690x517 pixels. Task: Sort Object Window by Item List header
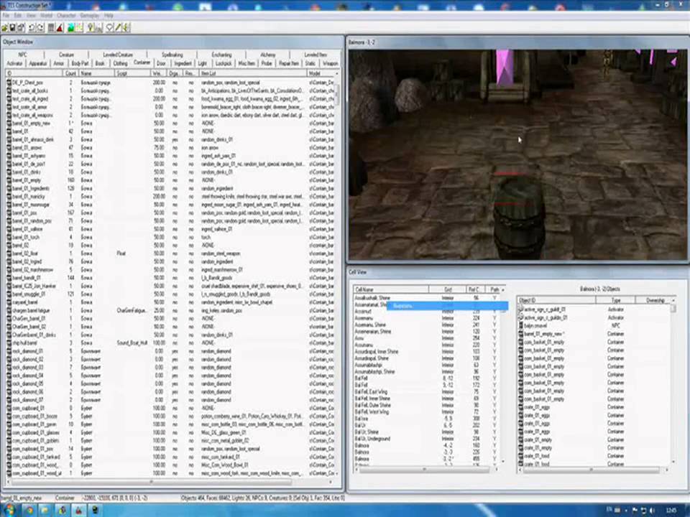coord(252,73)
